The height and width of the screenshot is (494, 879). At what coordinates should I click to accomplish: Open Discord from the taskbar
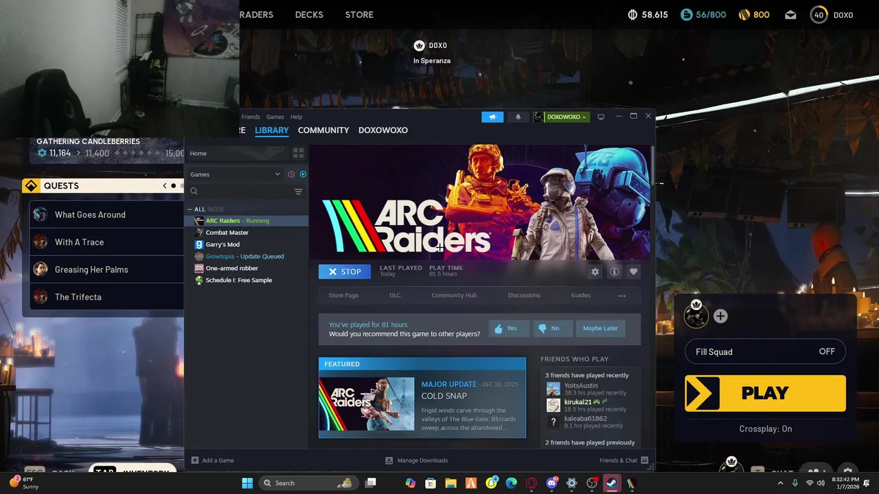point(552,483)
